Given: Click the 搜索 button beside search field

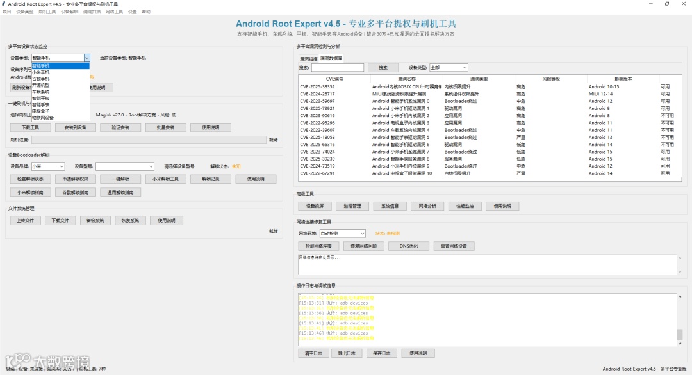Looking at the screenshot, I should [x=383, y=67].
